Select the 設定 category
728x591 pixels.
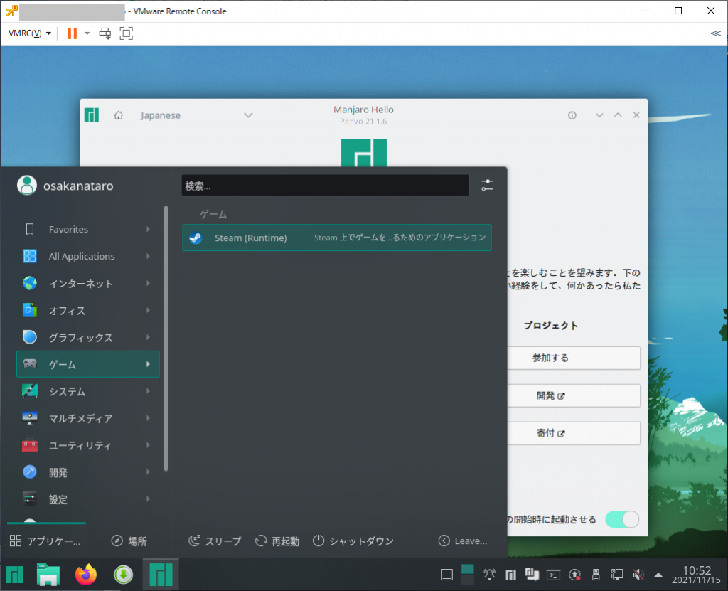point(87,499)
